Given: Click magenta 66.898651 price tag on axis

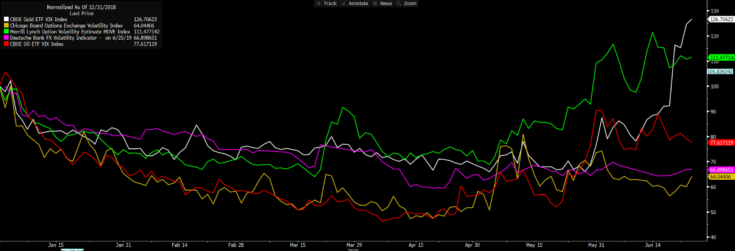Looking at the screenshot, I should [x=721, y=170].
